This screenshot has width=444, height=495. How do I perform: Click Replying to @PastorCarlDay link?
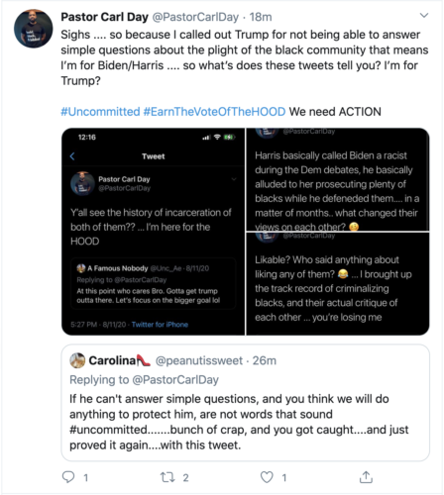[x=144, y=380]
